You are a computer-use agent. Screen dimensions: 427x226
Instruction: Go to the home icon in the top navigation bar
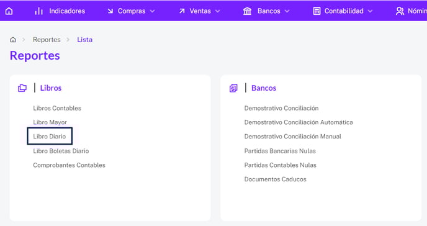tap(9, 11)
